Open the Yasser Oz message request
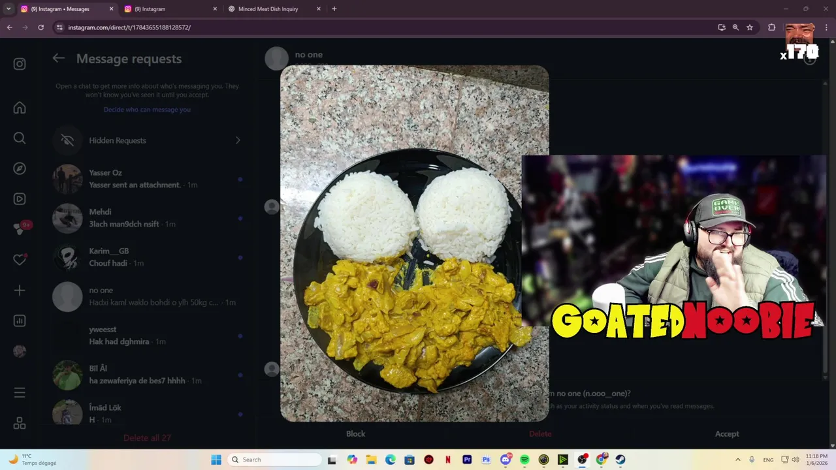 (147, 179)
